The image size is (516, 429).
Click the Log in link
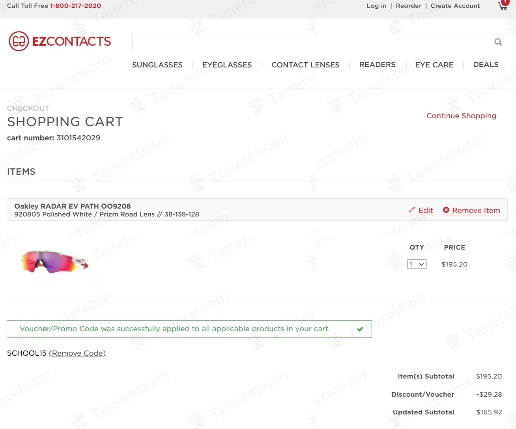pos(376,6)
